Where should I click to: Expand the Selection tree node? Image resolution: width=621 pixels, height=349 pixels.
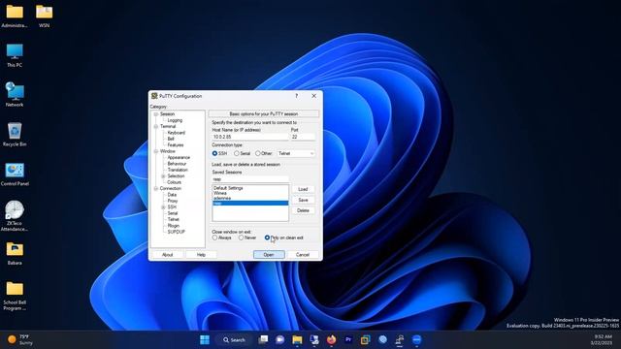[x=163, y=176]
